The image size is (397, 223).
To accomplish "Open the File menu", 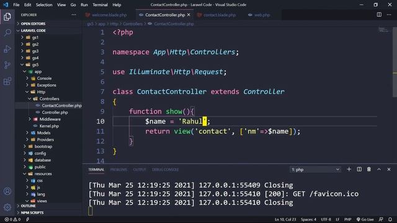I will [x=16, y=4].
